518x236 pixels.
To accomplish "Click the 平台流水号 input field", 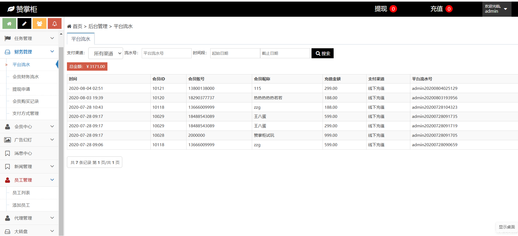I will coord(166,53).
